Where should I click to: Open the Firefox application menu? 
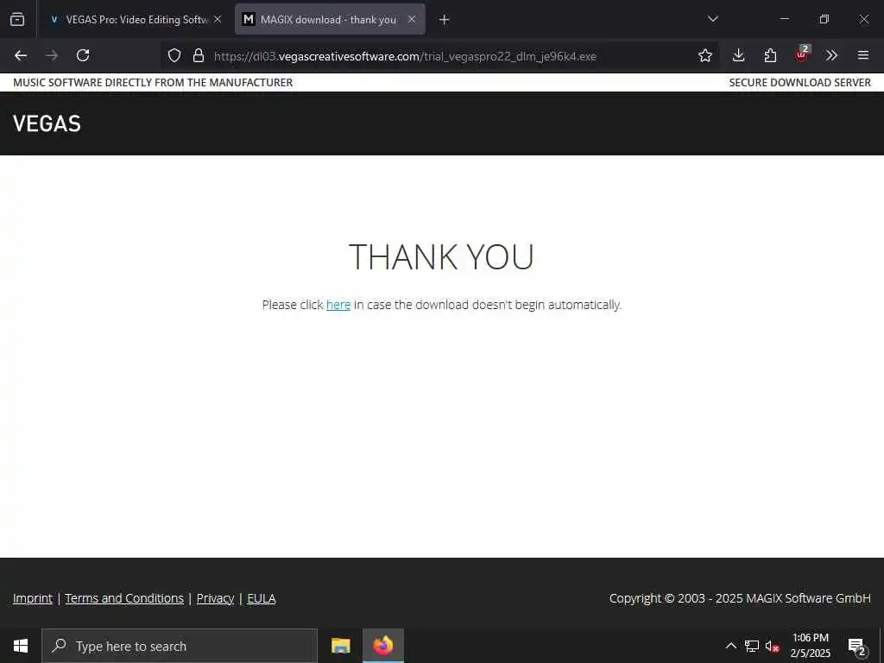(x=863, y=55)
